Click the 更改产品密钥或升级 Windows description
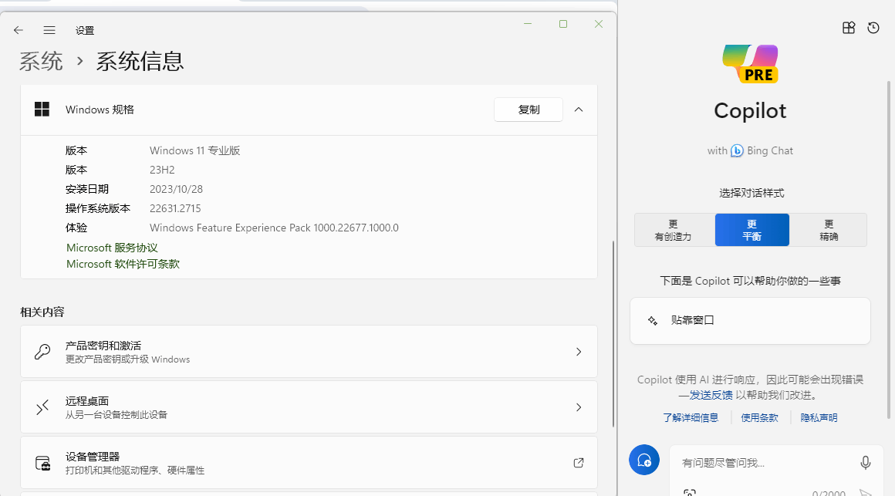The height and width of the screenshot is (496, 895). (x=127, y=359)
